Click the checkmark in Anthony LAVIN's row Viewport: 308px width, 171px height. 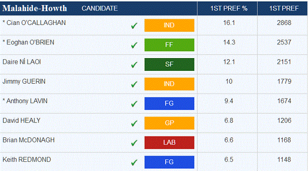pos(134,104)
